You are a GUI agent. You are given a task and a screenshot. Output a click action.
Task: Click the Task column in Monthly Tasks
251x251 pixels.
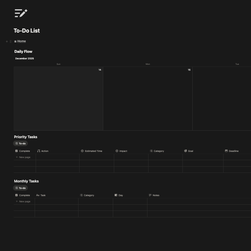point(43,195)
